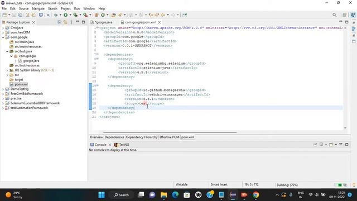Open Windows Start menu
This screenshot has height=201, width=357.
(x=102, y=195)
